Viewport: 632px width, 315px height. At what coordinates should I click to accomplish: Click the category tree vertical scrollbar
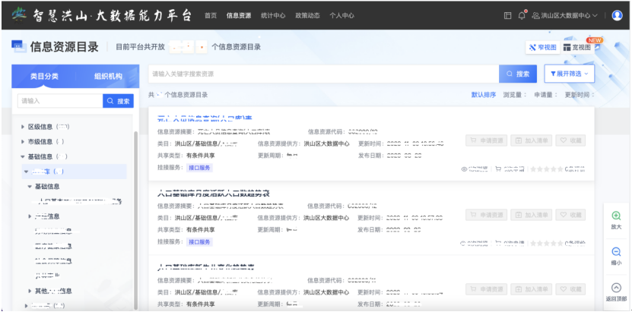tap(135, 220)
